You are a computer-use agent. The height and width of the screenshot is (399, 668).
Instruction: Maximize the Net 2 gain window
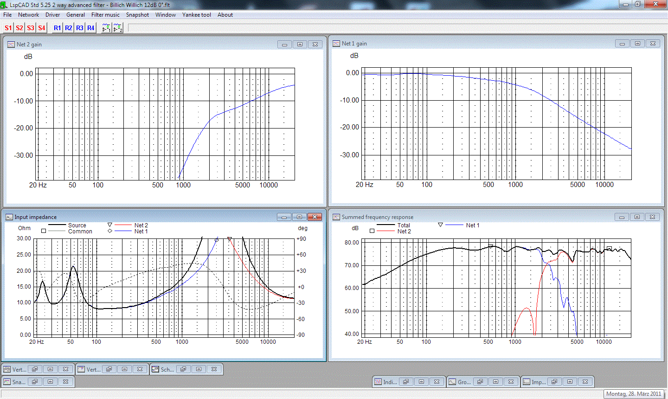pos(300,45)
